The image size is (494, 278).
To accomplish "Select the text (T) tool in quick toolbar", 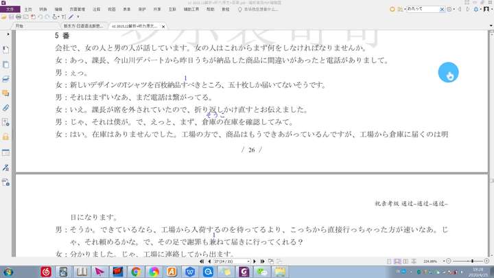I will click(x=64, y=16).
